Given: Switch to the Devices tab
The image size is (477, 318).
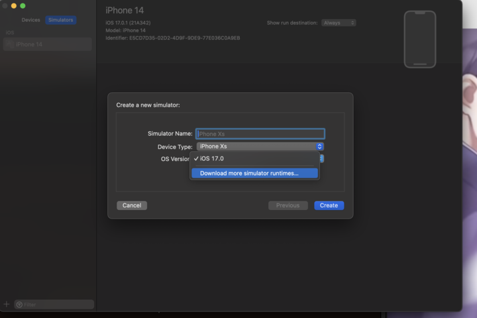Looking at the screenshot, I should tap(30, 20).
